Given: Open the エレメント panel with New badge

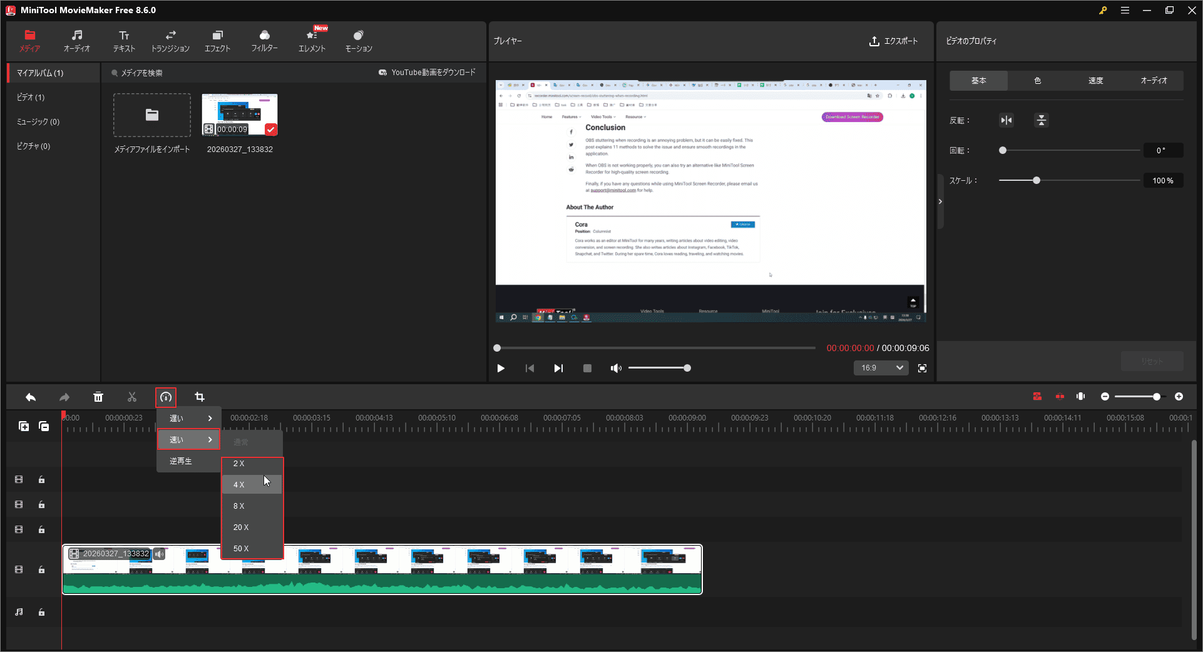Looking at the screenshot, I should [312, 40].
